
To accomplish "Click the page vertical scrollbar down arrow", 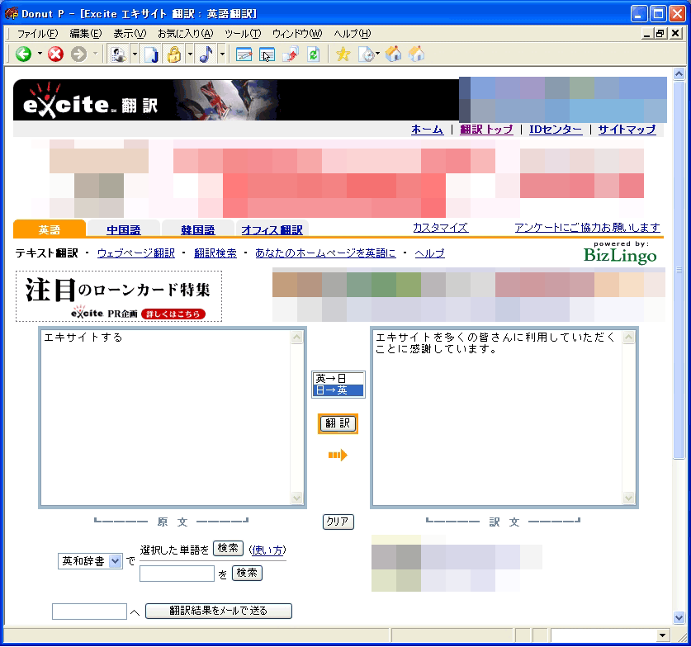I will coord(679,617).
